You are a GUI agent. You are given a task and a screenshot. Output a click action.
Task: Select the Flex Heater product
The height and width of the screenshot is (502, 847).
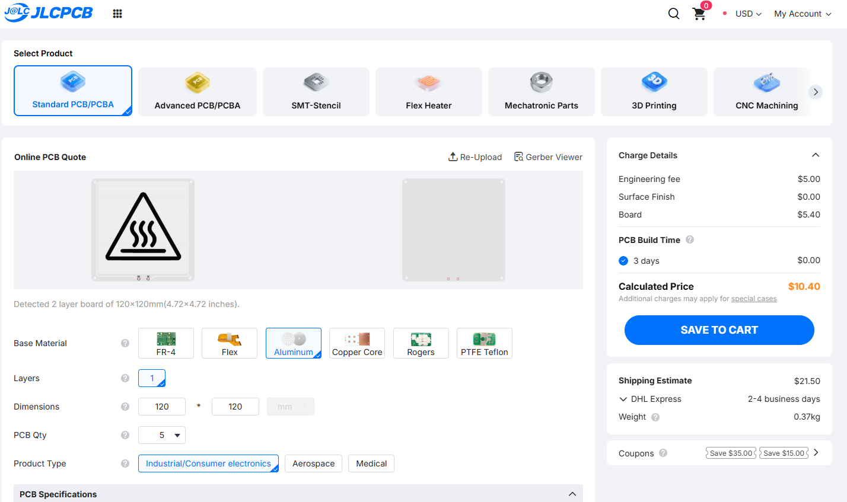[429, 92]
